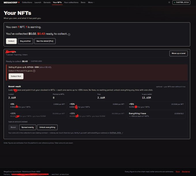
Task: Click the 'Your NFTs' page heading
Action: point(18,13)
